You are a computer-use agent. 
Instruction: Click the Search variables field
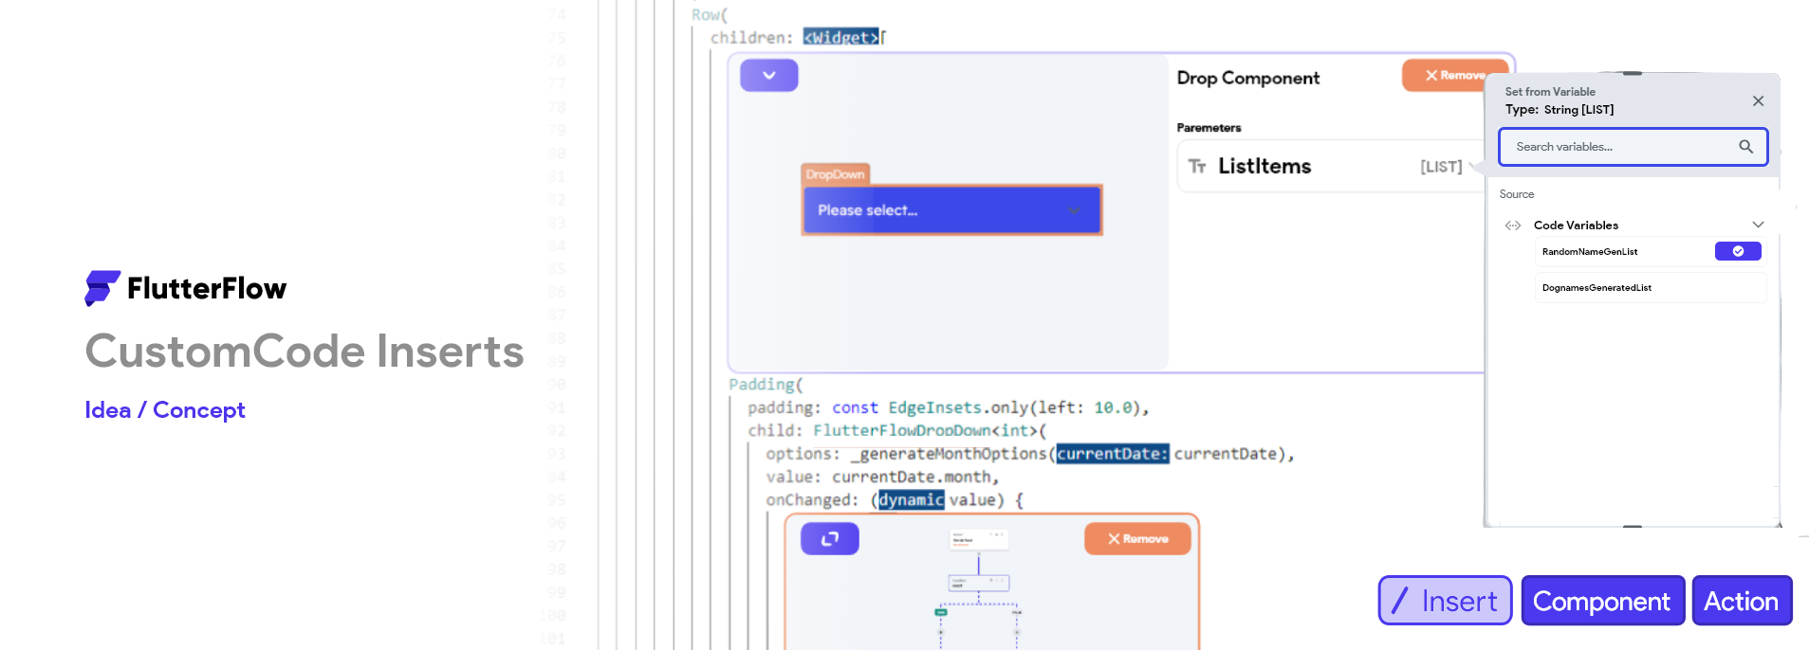point(1633,147)
